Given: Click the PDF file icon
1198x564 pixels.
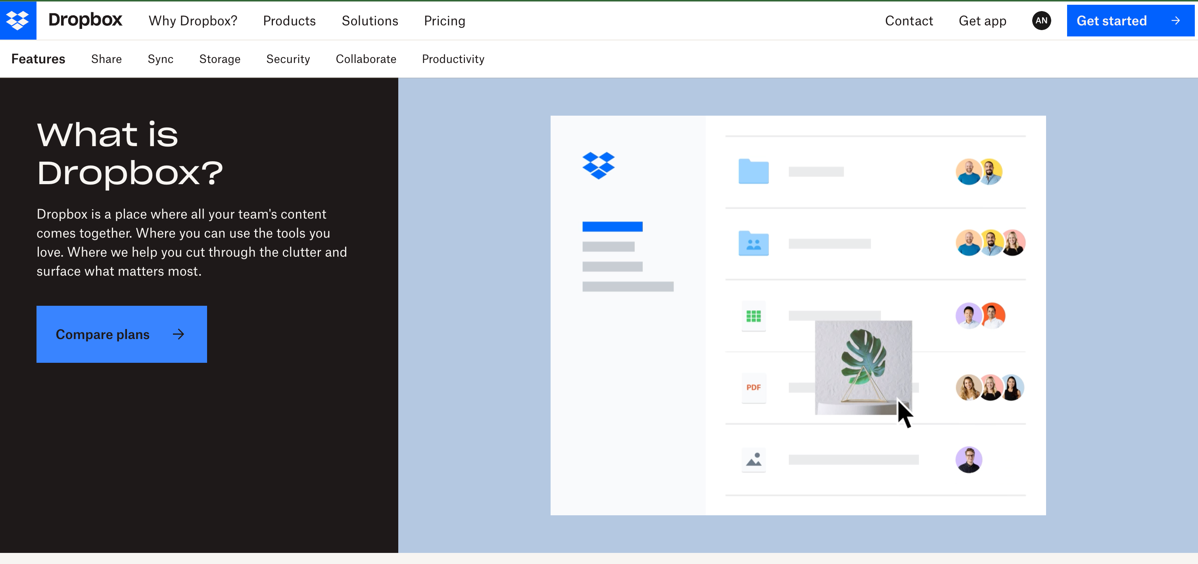Looking at the screenshot, I should (x=753, y=388).
